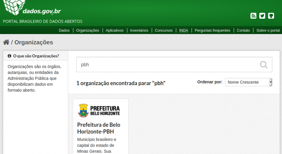Screen dimensions: 282x154
Task: Click the Organizações são os órgãos sidebar paragraph
Action: pyautogui.click(x=34, y=78)
